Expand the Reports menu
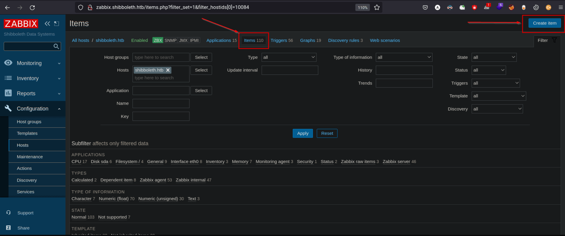This screenshot has height=236, width=565. (x=33, y=93)
